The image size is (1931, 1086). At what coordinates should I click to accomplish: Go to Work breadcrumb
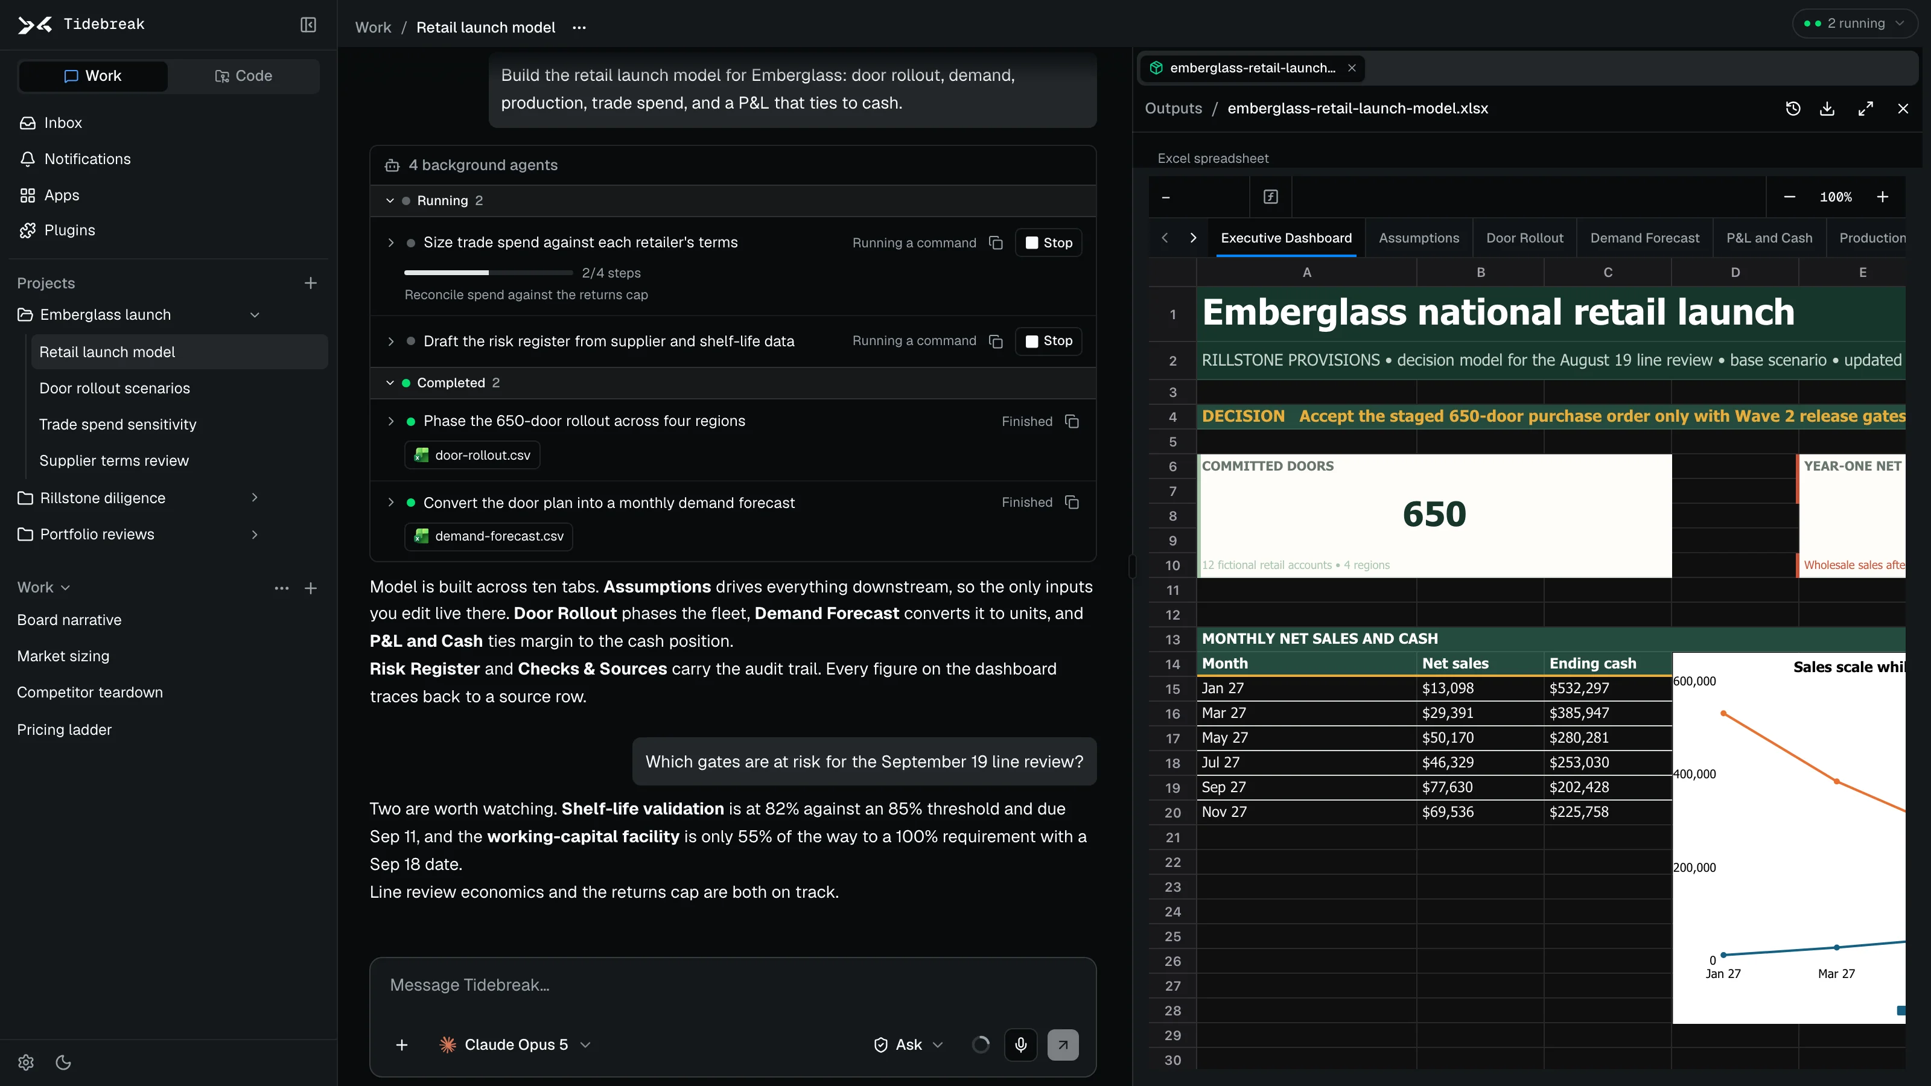(372, 28)
